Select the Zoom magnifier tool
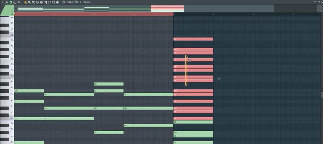The image size is (323, 144). point(53,2)
